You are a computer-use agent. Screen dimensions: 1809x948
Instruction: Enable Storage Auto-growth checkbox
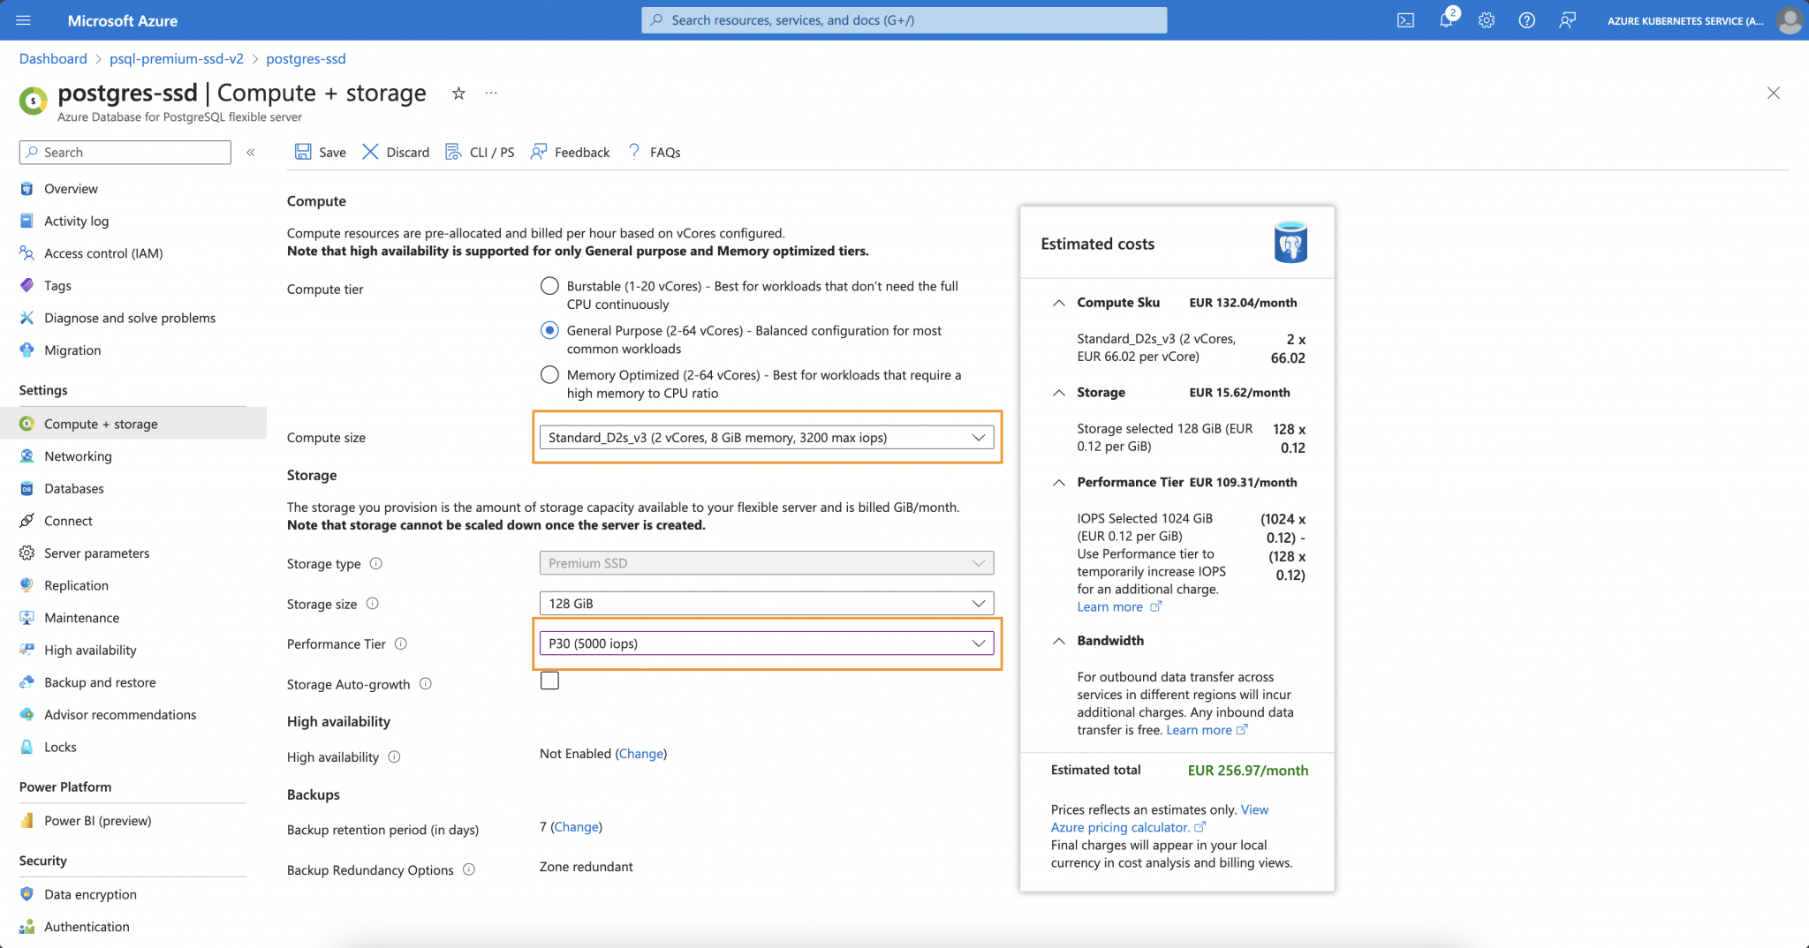[x=549, y=681]
